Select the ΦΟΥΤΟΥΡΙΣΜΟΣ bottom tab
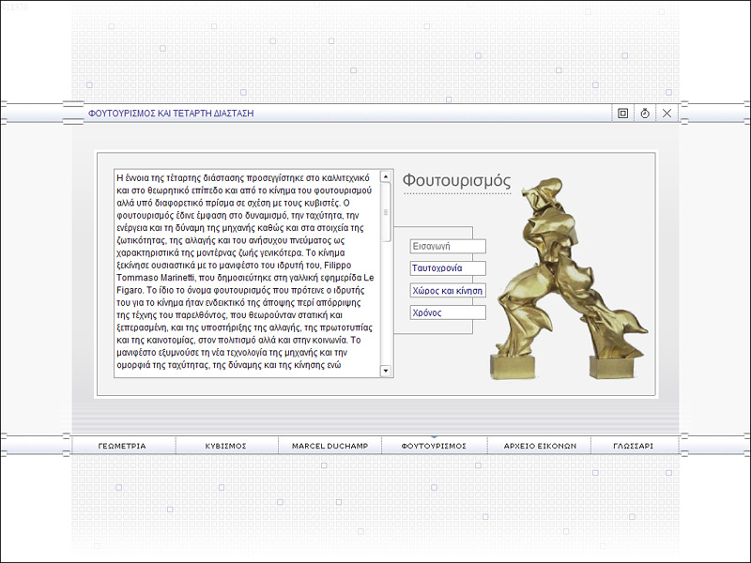This screenshot has width=751, height=563. pos(434,446)
